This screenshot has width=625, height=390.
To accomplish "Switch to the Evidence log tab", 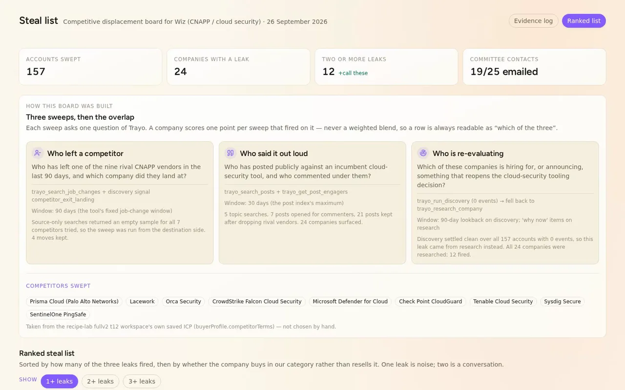I will tap(533, 21).
